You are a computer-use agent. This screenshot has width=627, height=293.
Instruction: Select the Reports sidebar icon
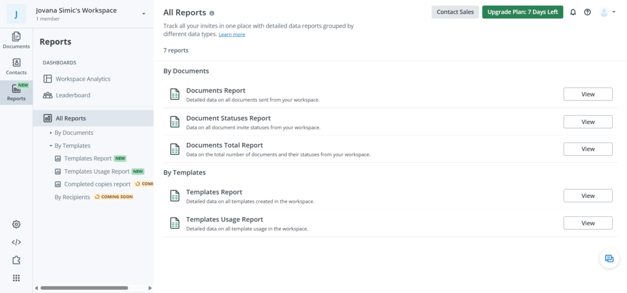pos(16,93)
